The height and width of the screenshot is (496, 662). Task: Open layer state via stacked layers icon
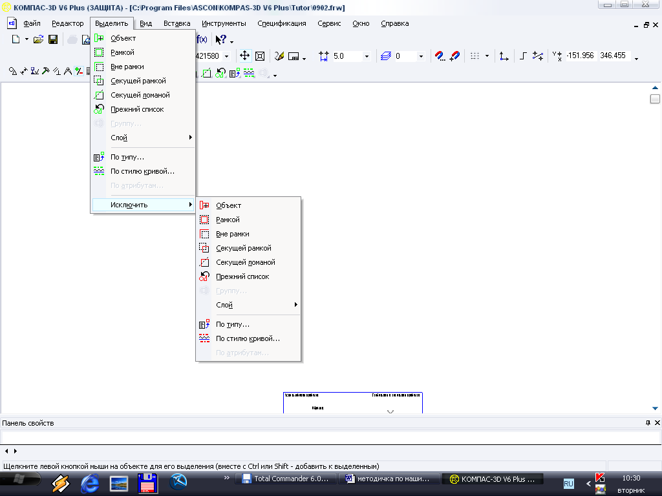386,56
